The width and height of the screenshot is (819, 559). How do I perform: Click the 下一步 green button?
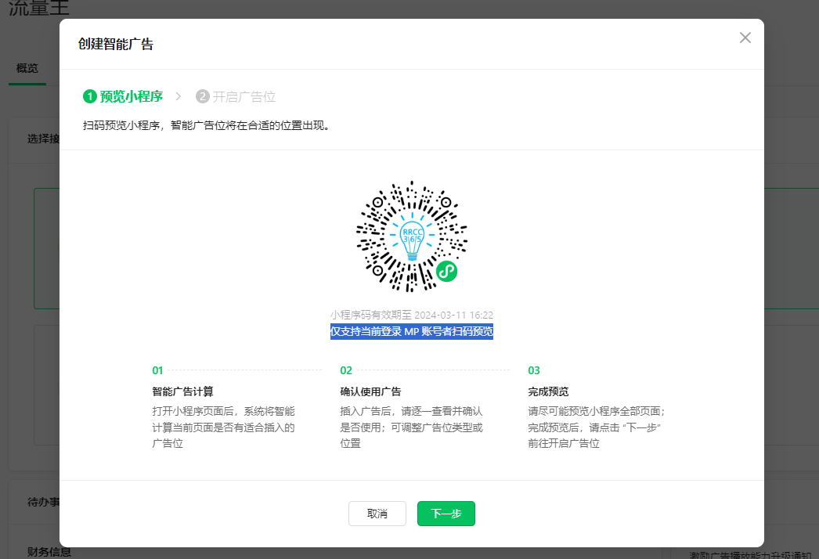point(446,514)
